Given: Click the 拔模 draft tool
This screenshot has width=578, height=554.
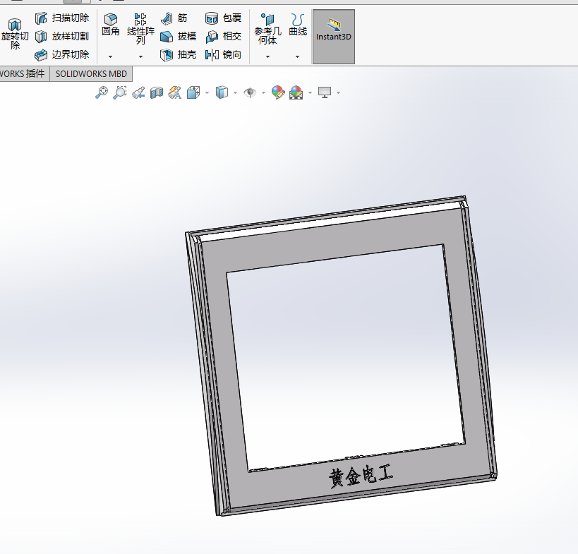Looking at the screenshot, I should [179, 37].
